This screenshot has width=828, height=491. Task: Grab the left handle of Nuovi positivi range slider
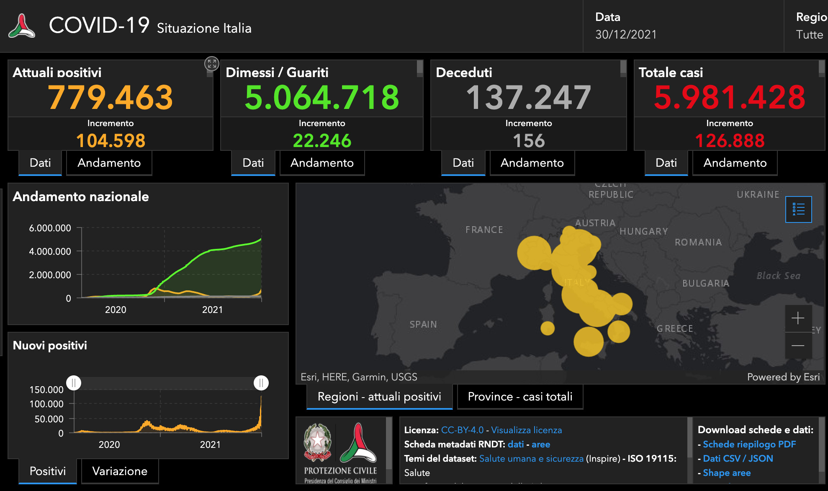[74, 383]
